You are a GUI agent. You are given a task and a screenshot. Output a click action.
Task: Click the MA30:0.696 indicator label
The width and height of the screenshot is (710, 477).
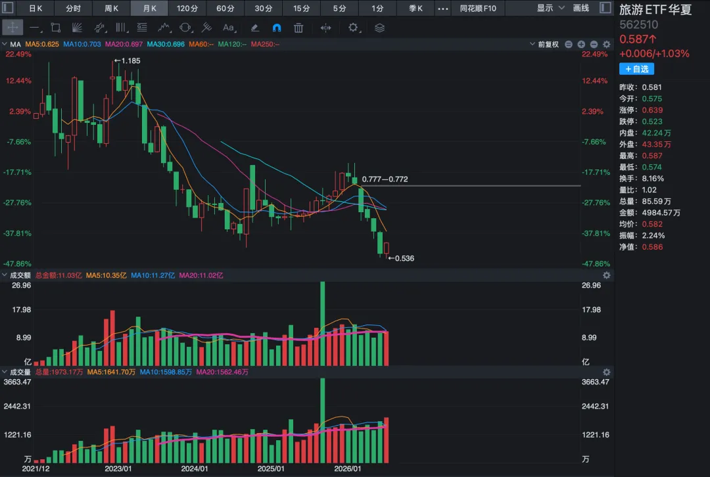pos(166,45)
